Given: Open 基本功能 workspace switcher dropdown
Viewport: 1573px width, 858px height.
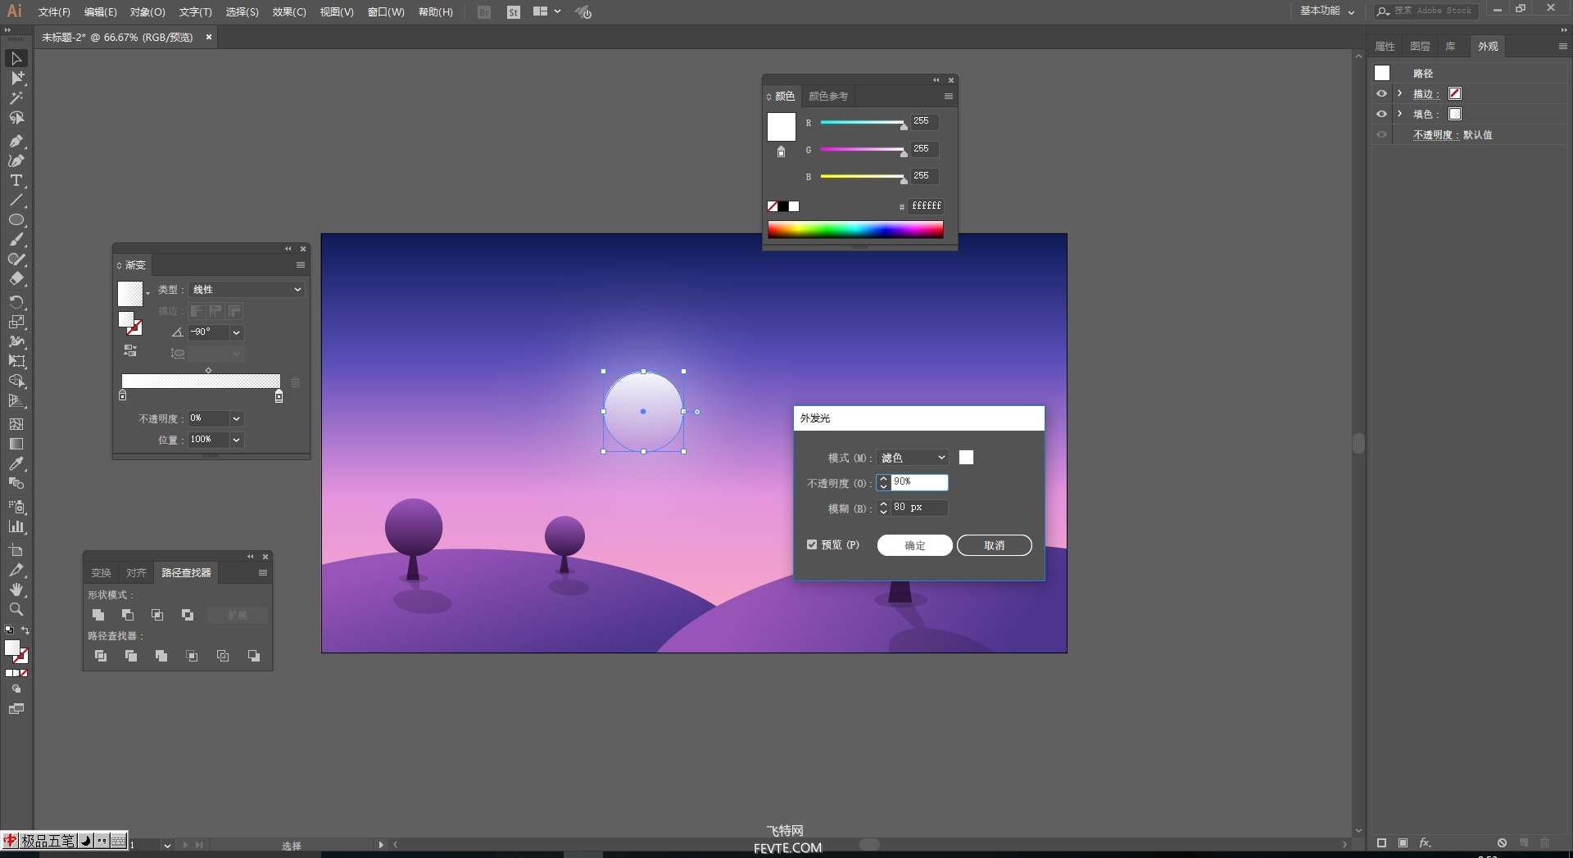Looking at the screenshot, I should point(1327,11).
